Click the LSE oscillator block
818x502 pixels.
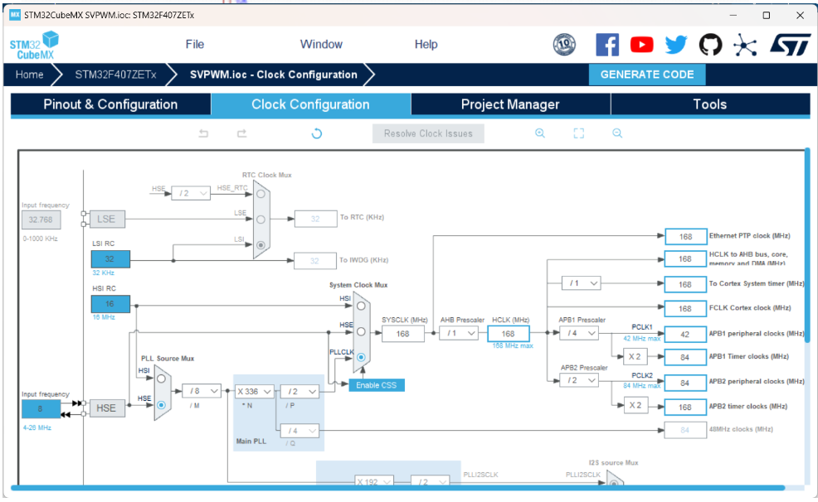(x=106, y=220)
